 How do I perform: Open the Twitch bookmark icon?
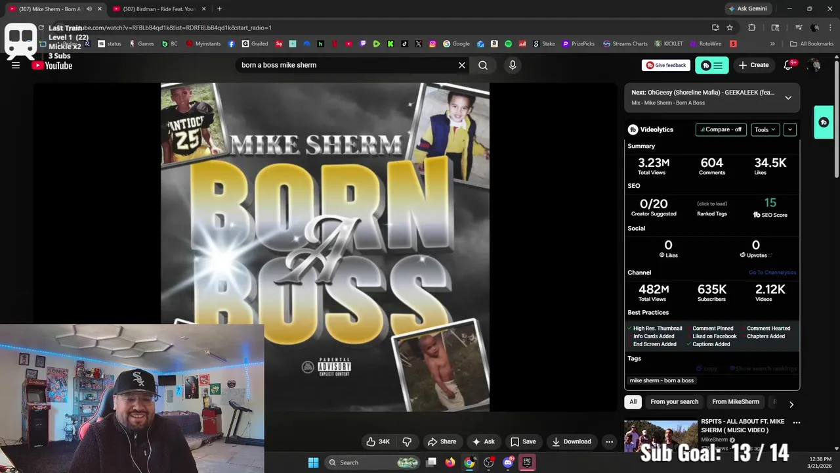(x=363, y=44)
